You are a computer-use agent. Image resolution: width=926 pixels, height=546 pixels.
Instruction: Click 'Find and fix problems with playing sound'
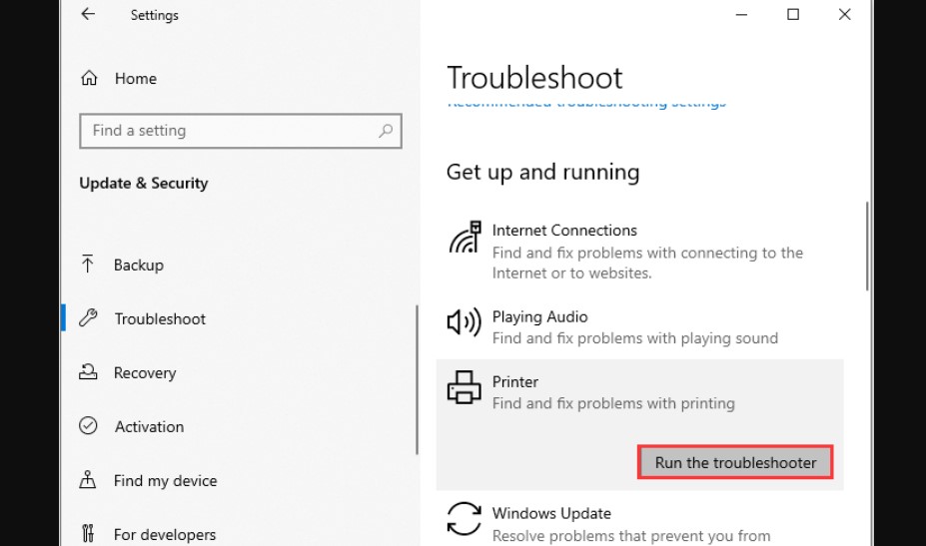[635, 338]
